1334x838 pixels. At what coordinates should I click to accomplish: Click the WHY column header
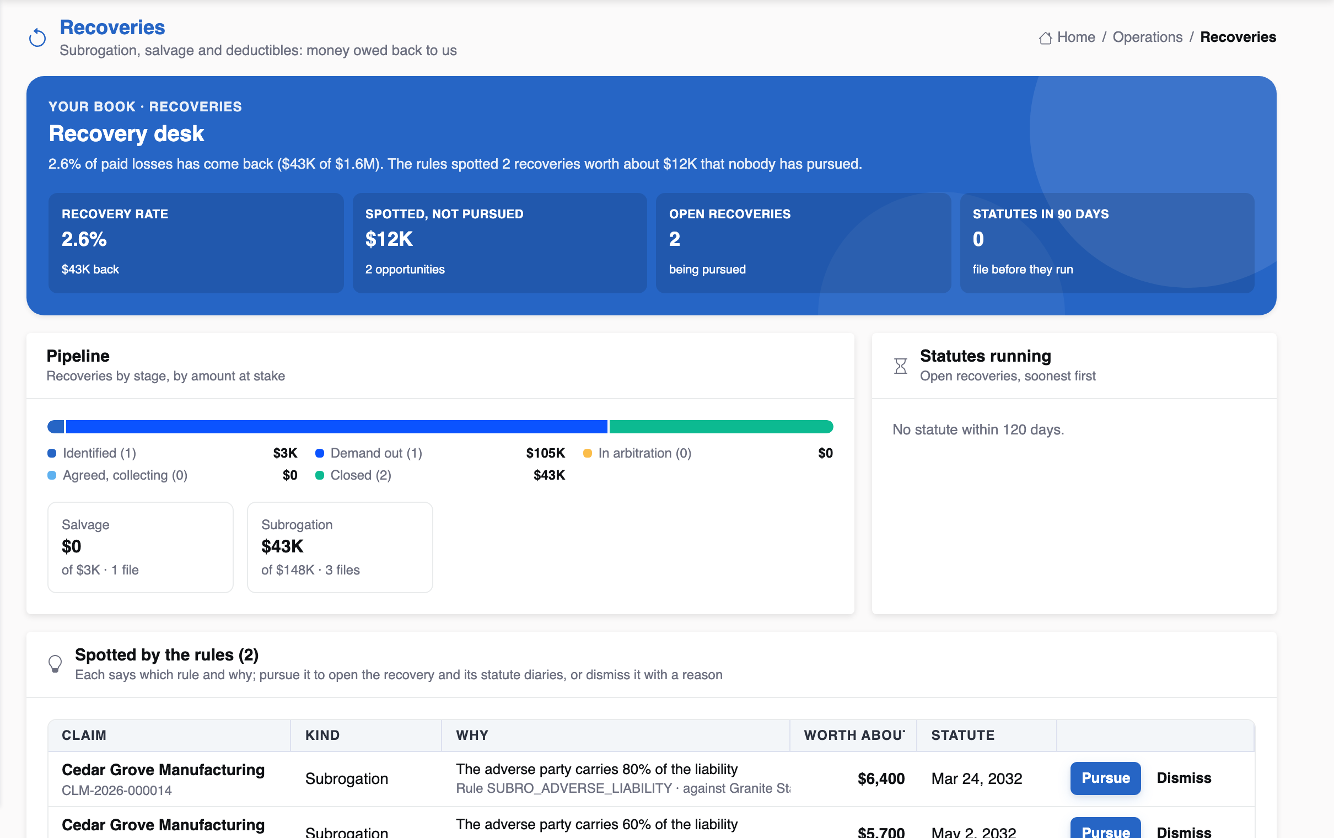point(615,735)
